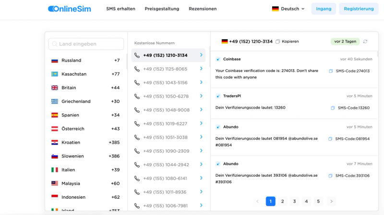
Task: Click the Österreich flag icon
Action: [55, 129]
